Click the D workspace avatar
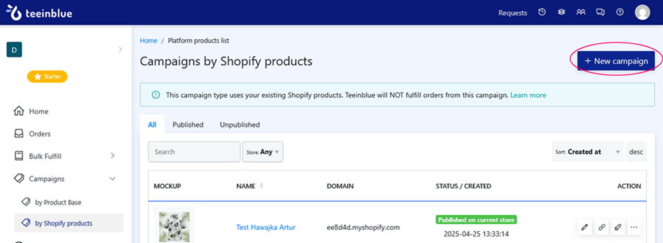This screenshot has width=663, height=243. [x=14, y=50]
